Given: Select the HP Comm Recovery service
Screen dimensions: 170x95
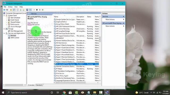Looking at the screenshot, I should pyautogui.click(x=76, y=29).
